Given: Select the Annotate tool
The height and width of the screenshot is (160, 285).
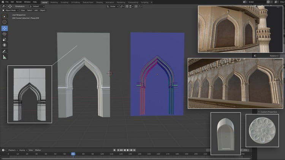Looking at the screenshot, I should click(5, 51).
